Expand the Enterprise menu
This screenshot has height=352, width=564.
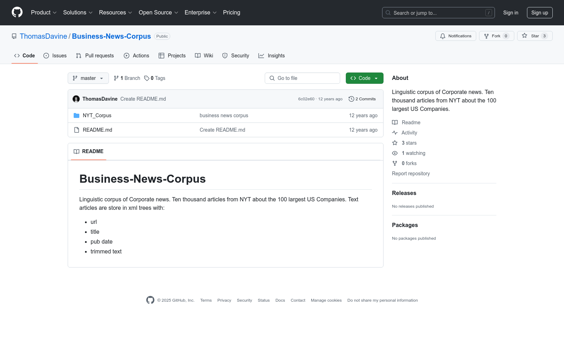coord(201,13)
